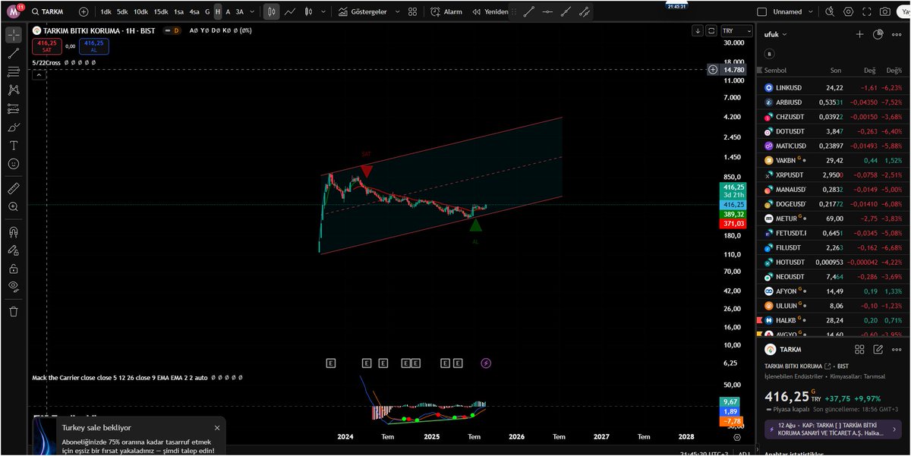
Task: Edit TARKM notes with pencil icon
Action: 878,350
